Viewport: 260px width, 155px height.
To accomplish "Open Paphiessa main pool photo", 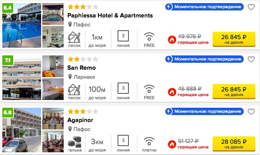I will click(x=22, y=25).
